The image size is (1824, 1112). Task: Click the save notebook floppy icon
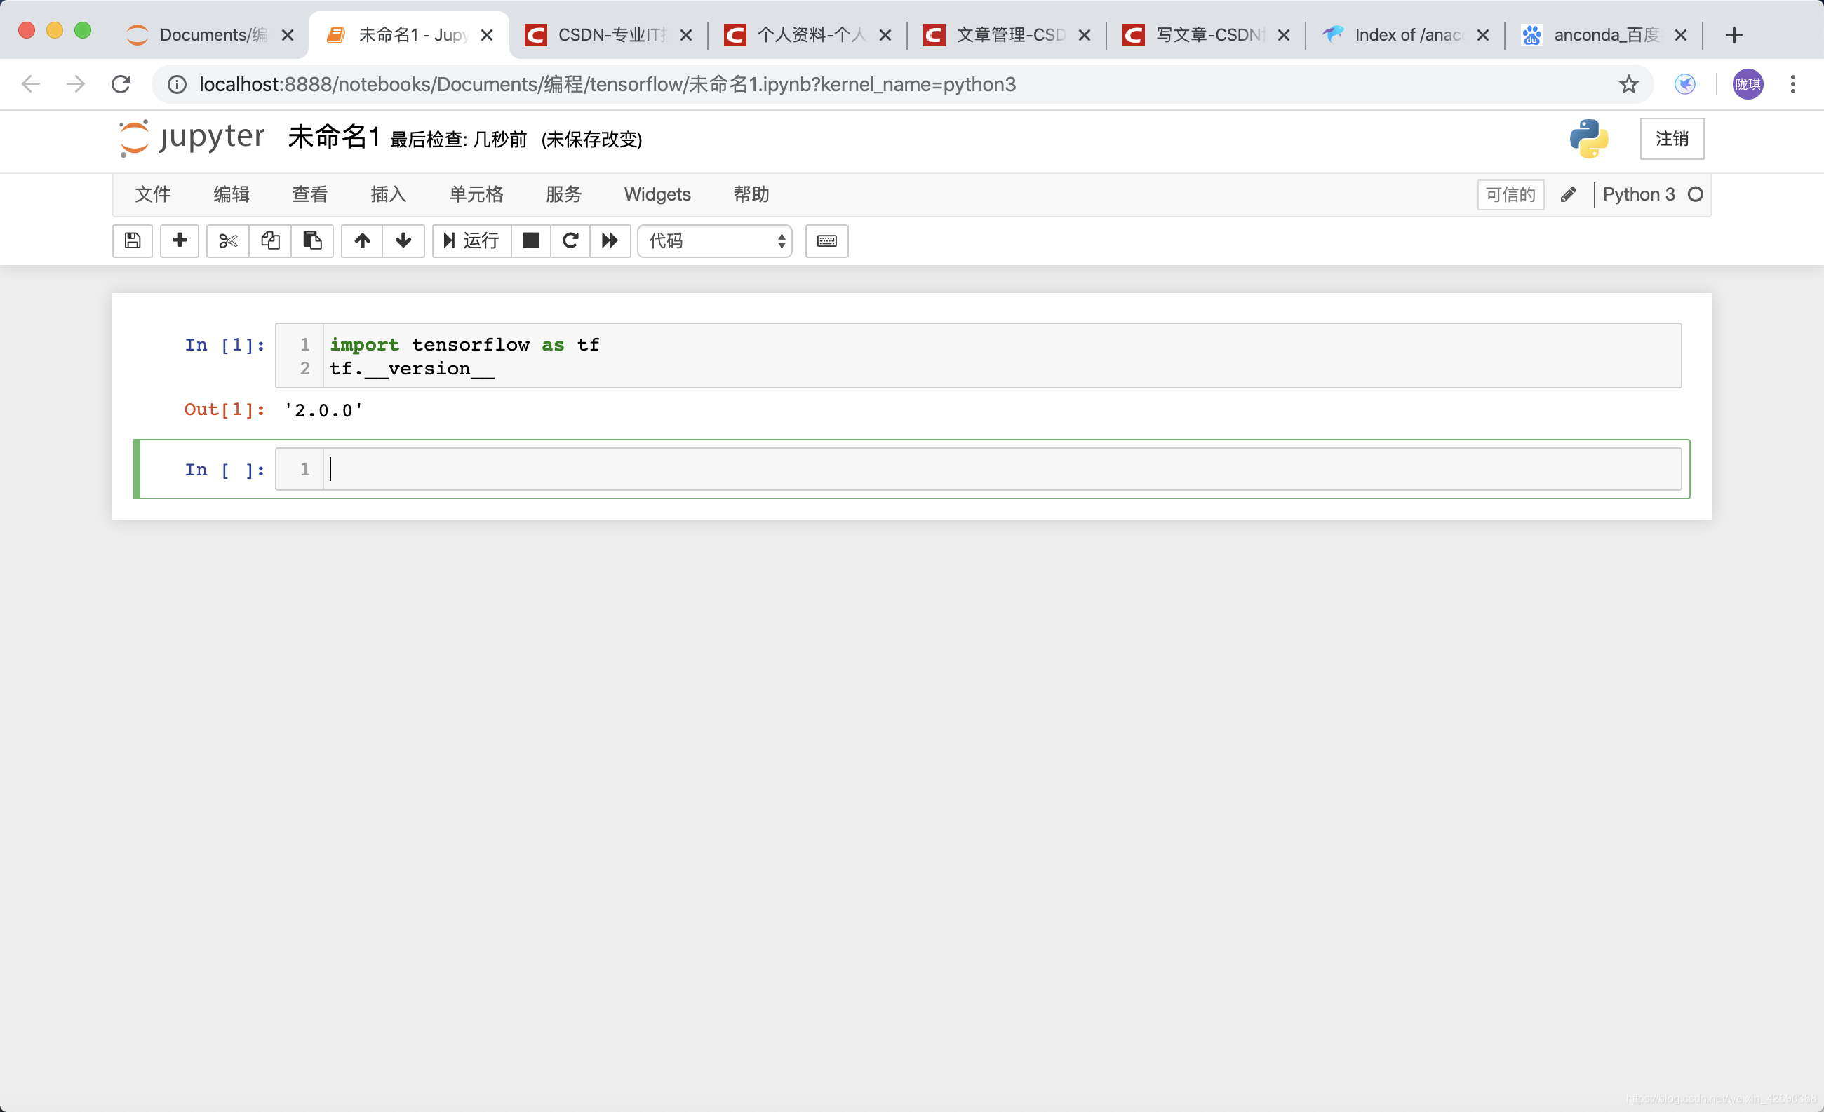[133, 240]
